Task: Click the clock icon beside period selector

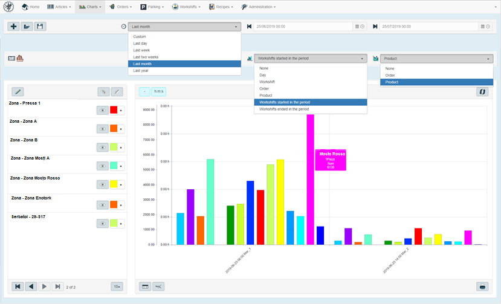Action: pyautogui.click(x=124, y=27)
